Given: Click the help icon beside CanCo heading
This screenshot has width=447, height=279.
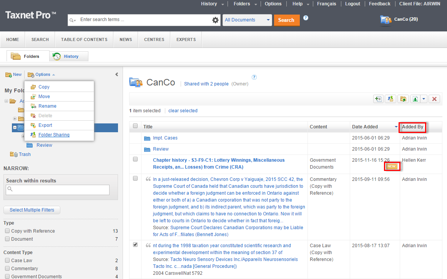Looking at the screenshot, I should tap(254, 77).
